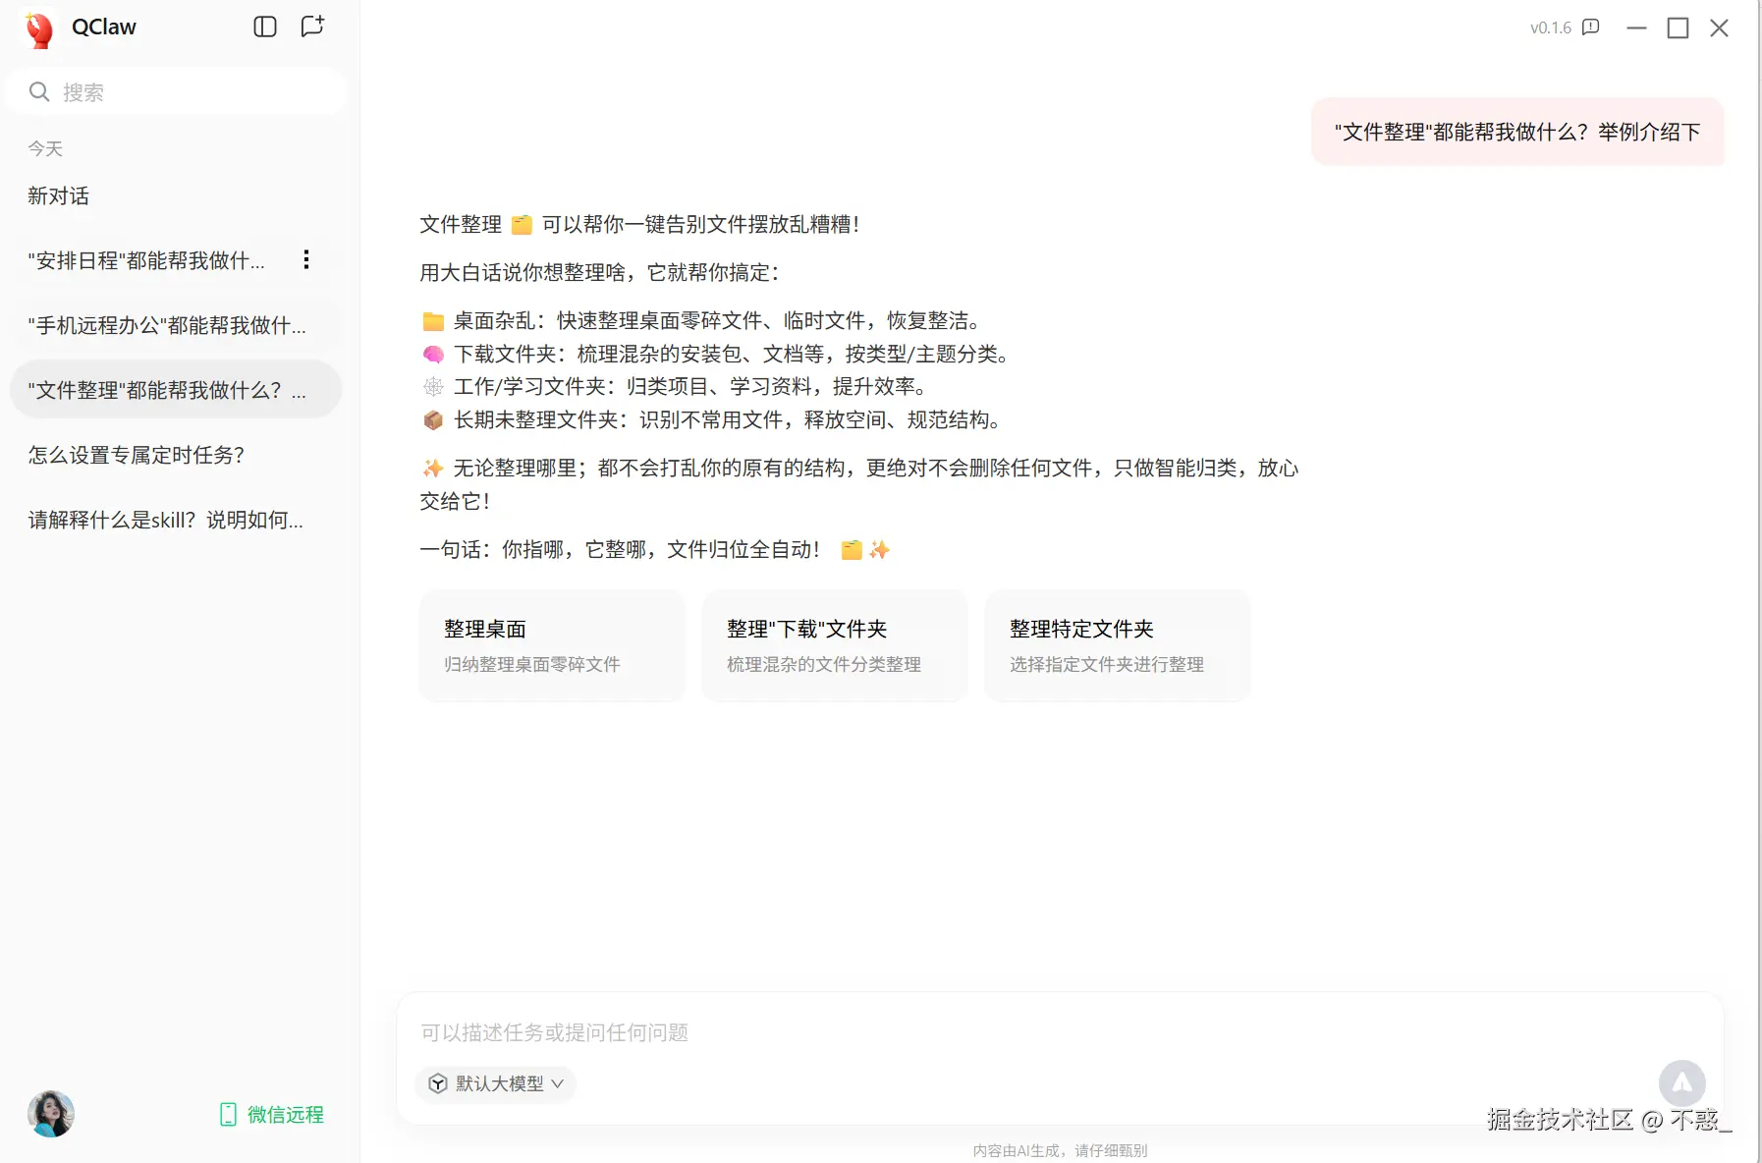The height and width of the screenshot is (1163, 1762).
Task: Click the 整理特定文件夹 suggestion card
Action: click(1118, 645)
